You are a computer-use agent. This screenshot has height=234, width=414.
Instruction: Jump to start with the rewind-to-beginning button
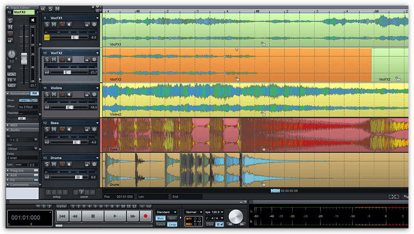(x=62, y=216)
